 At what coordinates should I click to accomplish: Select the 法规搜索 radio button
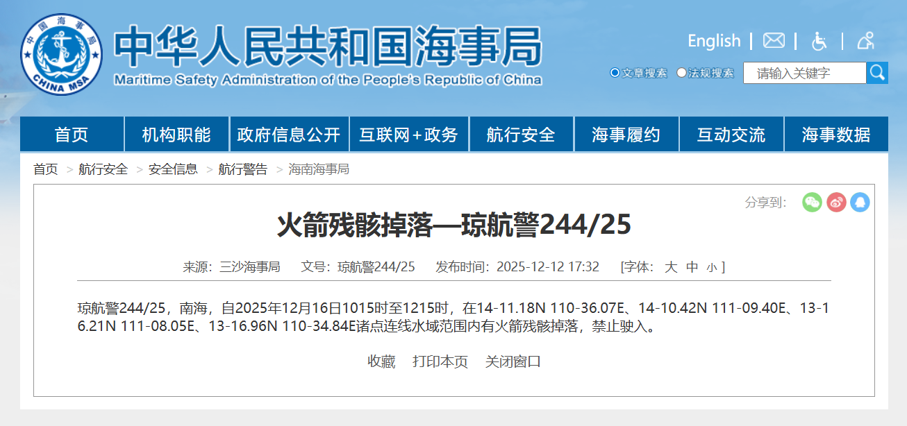pyautogui.click(x=681, y=73)
